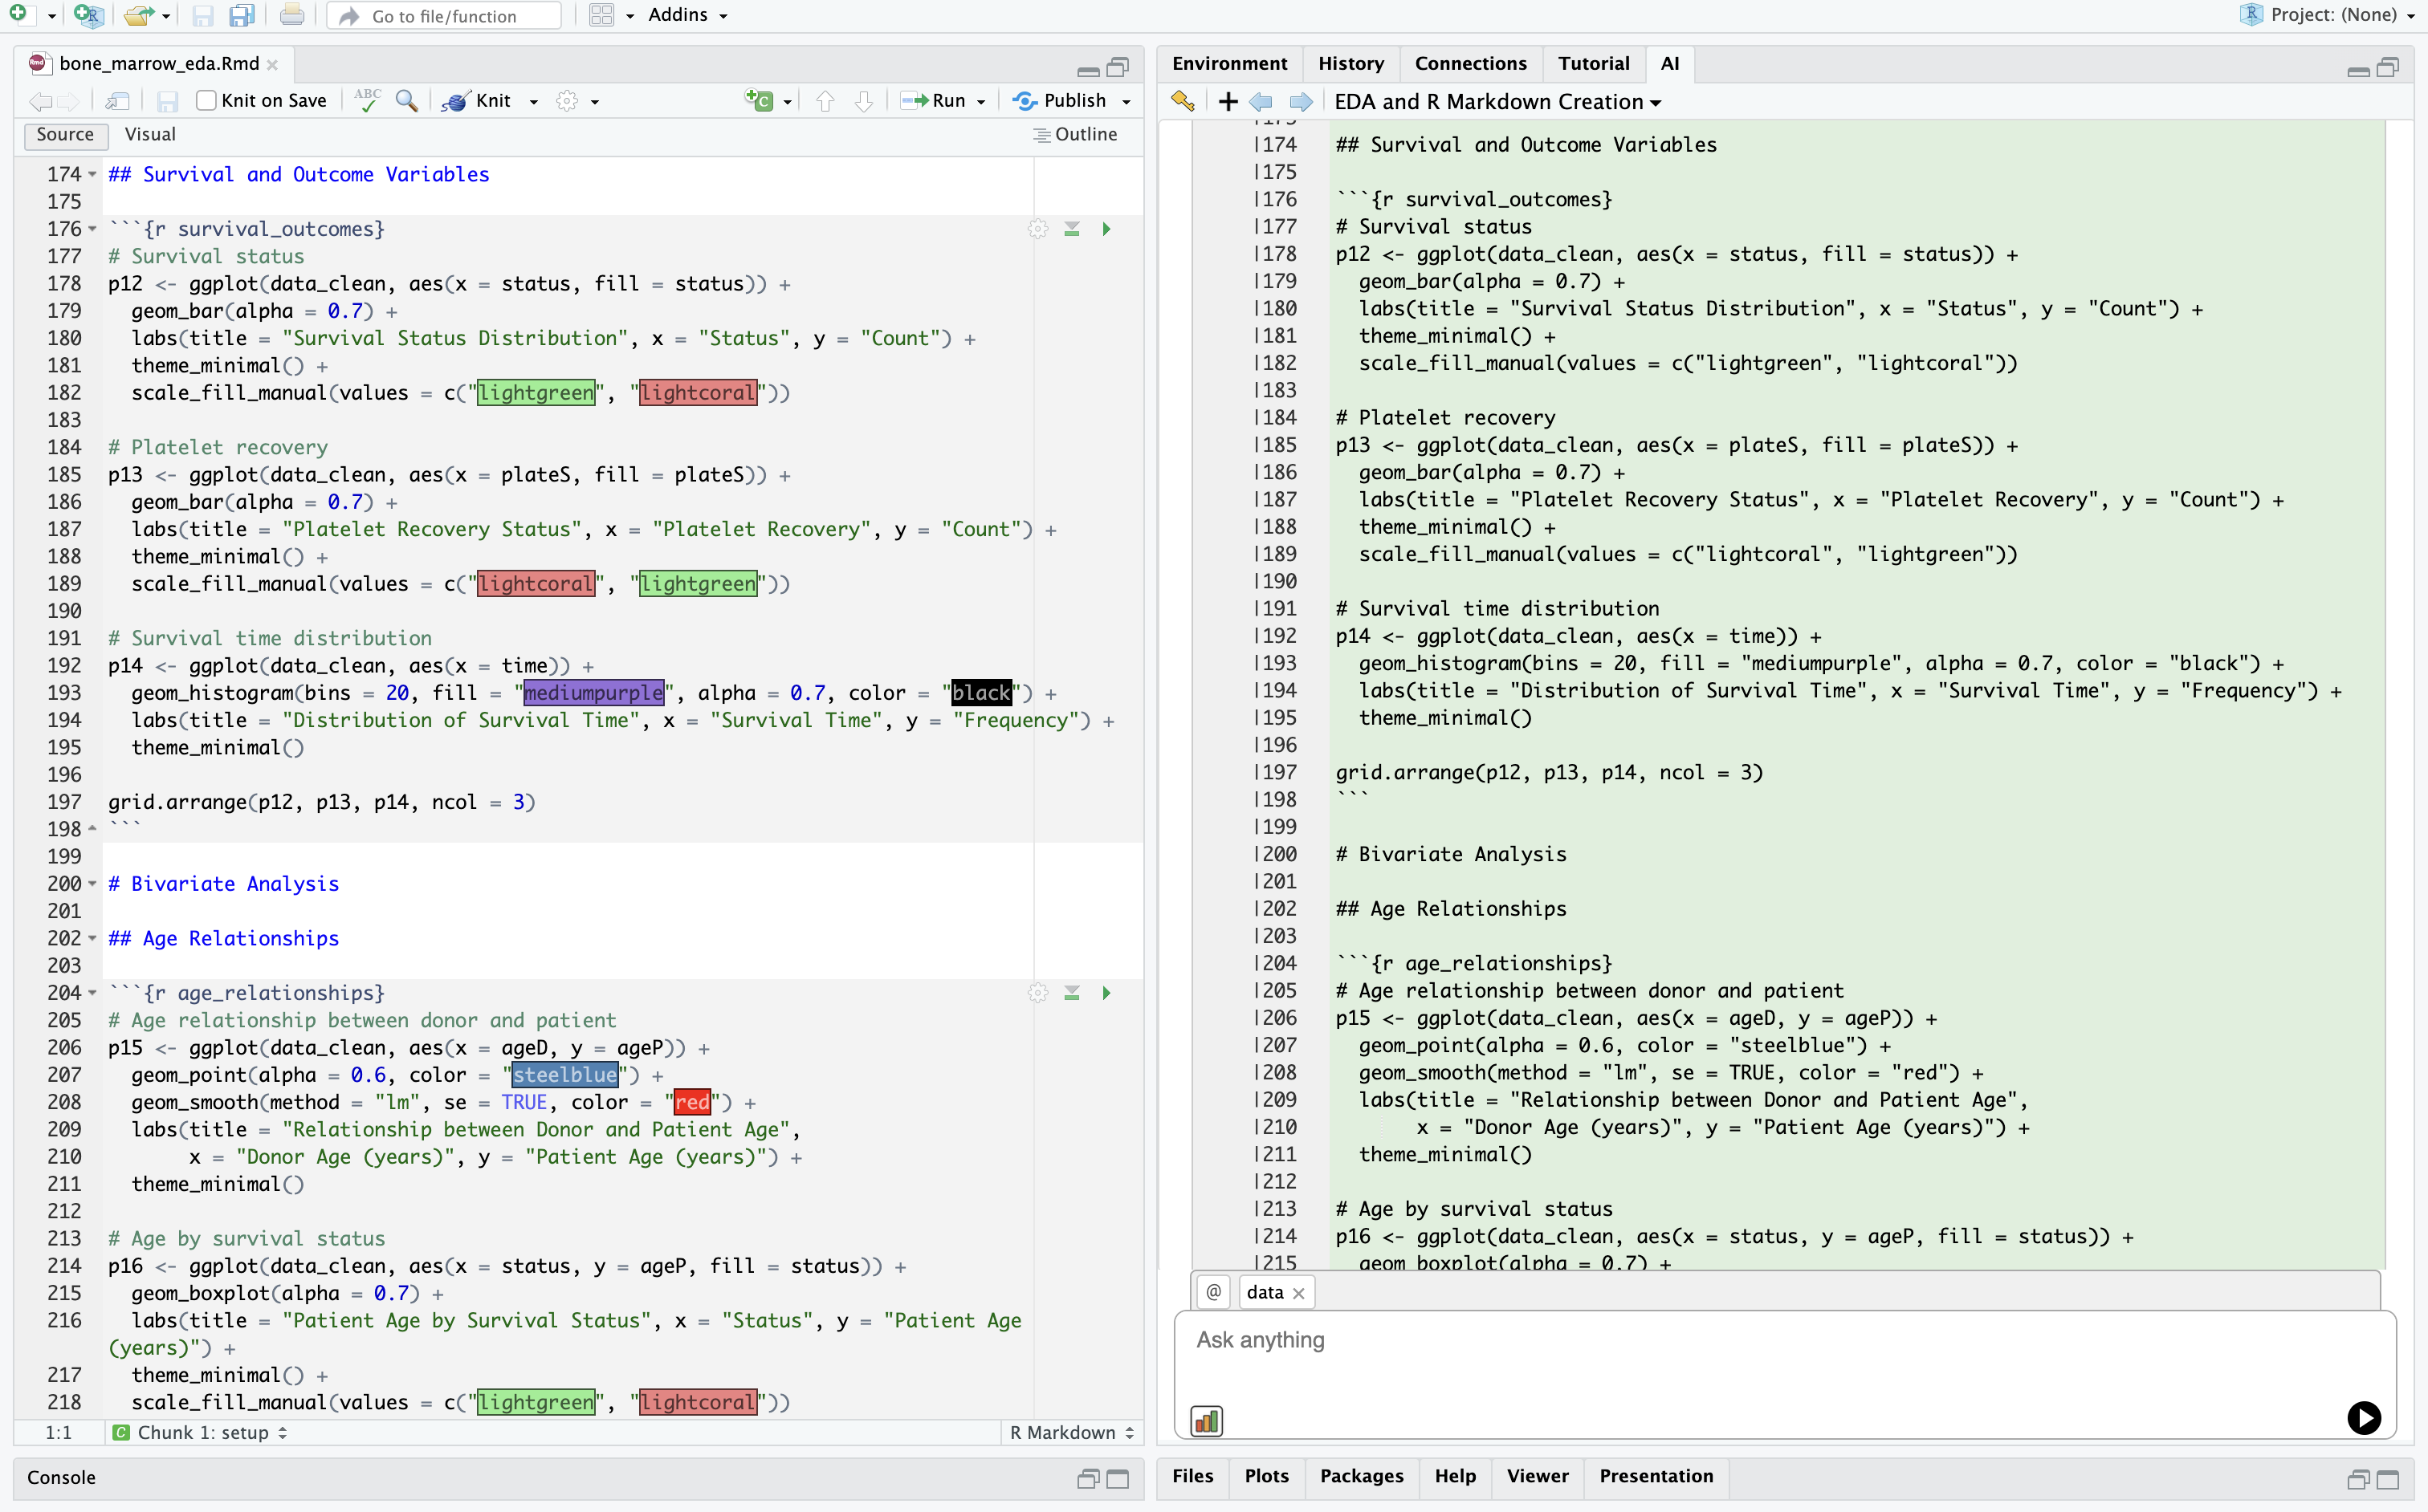Viewport: 2428px width, 1512px height.
Task: Switch editor to Visual mode
Action: tap(150, 134)
